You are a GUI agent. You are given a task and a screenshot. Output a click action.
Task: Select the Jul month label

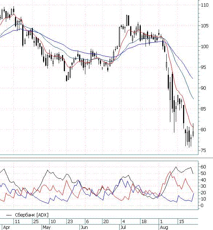click(x=123, y=227)
